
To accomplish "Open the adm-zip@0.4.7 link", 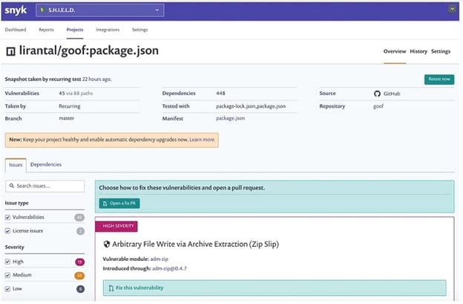I will pyautogui.click(x=169, y=268).
